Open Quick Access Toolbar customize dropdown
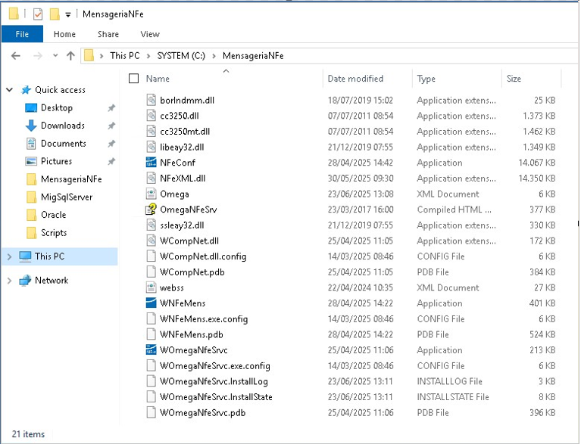Image resolution: width=581 pixels, height=444 pixels. (68, 14)
